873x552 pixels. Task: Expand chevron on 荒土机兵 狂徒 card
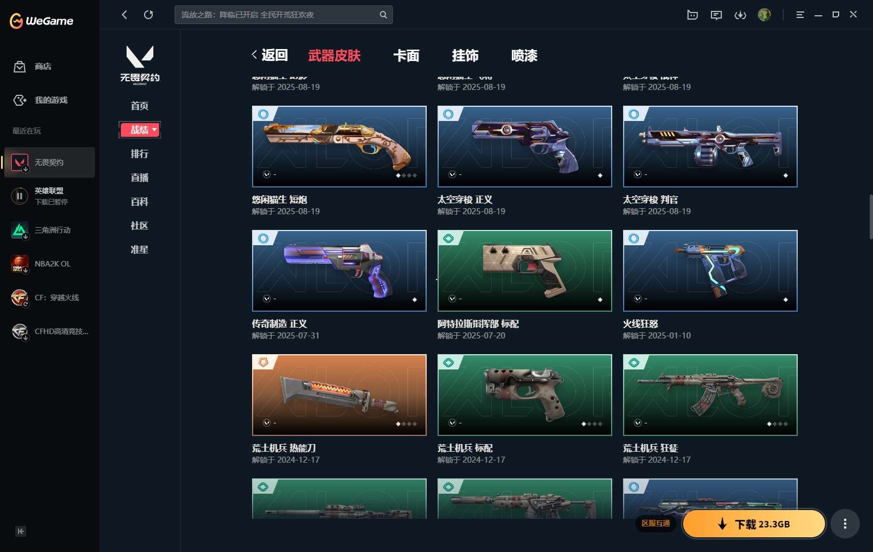coord(638,423)
